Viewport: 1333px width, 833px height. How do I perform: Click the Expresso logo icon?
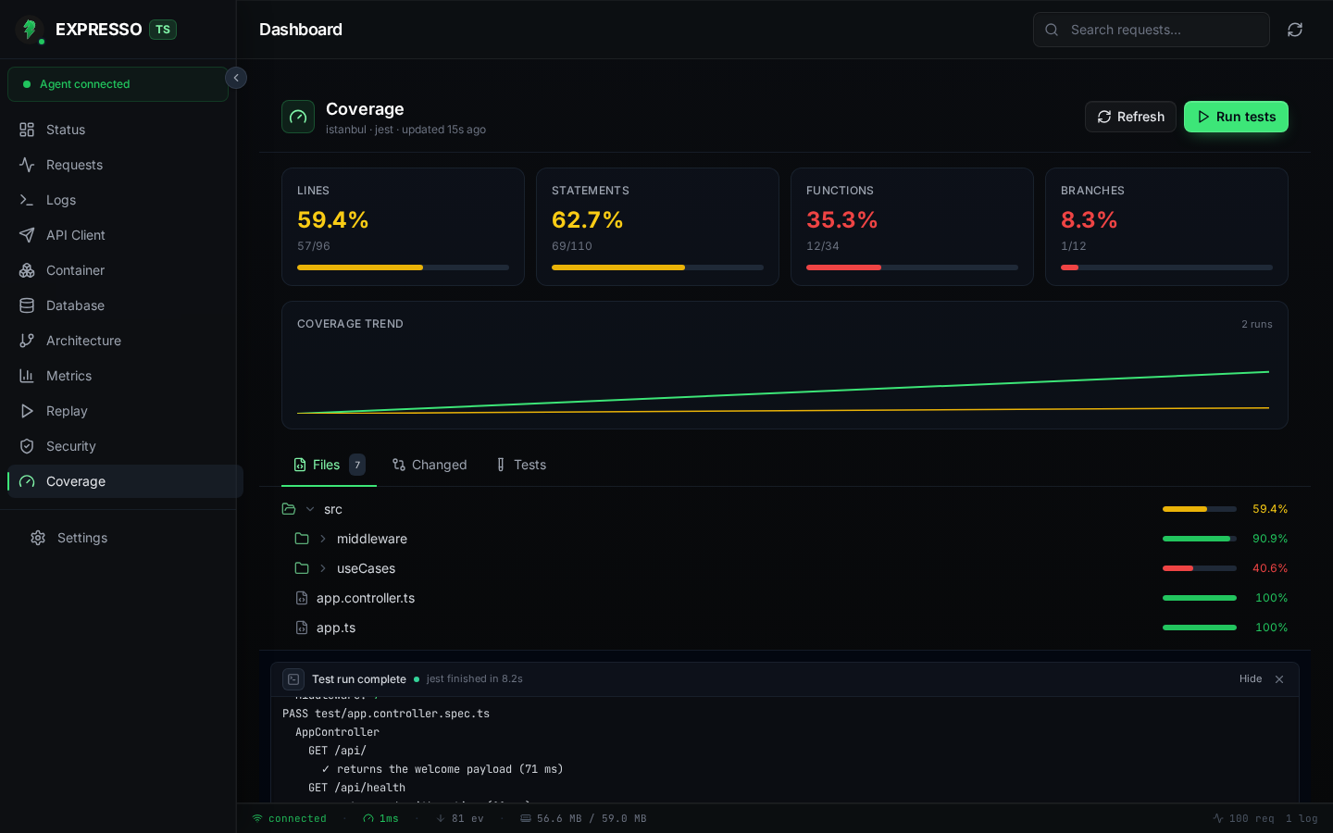pyautogui.click(x=30, y=30)
